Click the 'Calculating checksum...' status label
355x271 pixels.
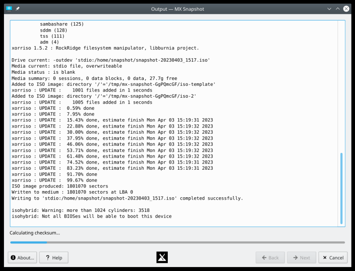[35, 233]
